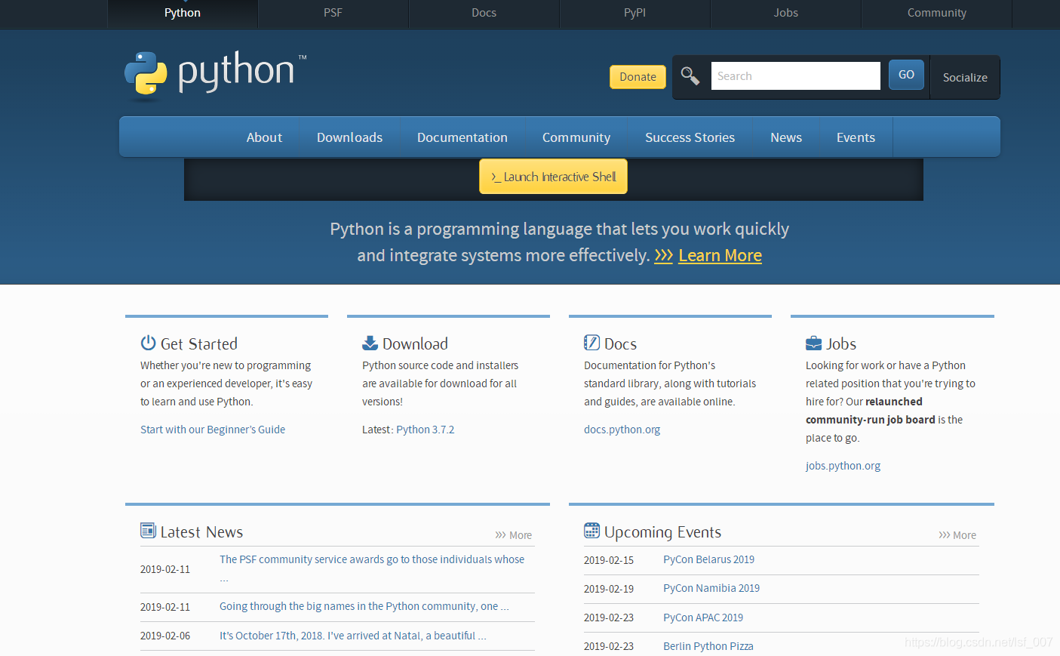
Task: Click the Get Started heading
Action: 199,344
